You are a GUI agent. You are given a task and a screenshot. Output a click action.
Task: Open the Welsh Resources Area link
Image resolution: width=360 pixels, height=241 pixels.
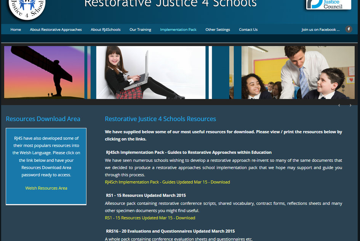point(46,188)
